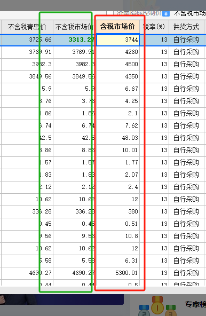206x316 pixels.
Task: Select tax rate 13 in the 48.03 row
Action: click(x=154, y=138)
